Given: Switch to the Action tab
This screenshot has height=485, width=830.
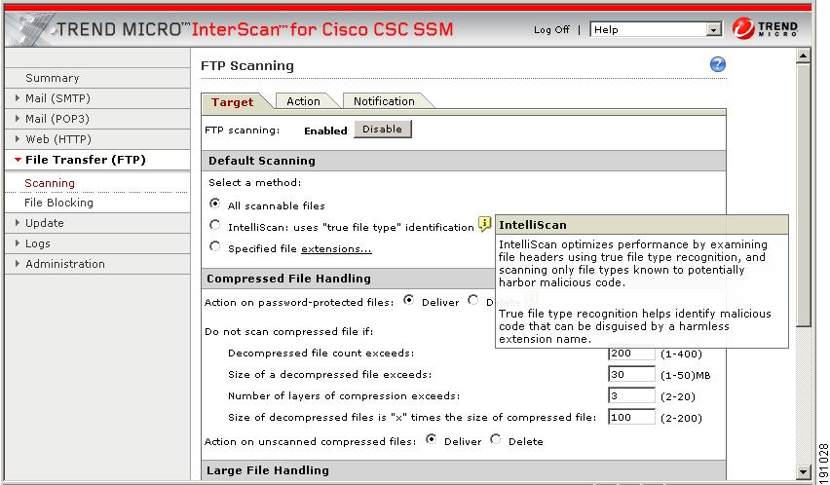Looking at the screenshot, I should (x=303, y=101).
